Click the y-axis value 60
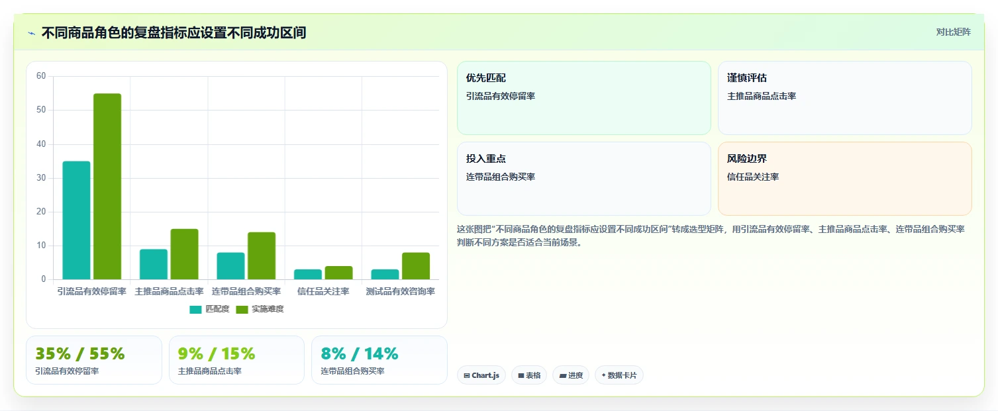The height and width of the screenshot is (411, 998). (x=41, y=76)
